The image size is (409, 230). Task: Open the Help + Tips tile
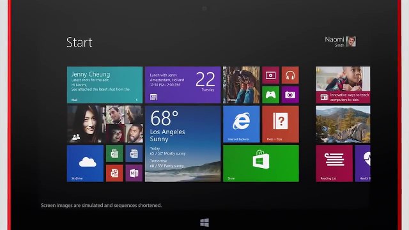coord(281,124)
